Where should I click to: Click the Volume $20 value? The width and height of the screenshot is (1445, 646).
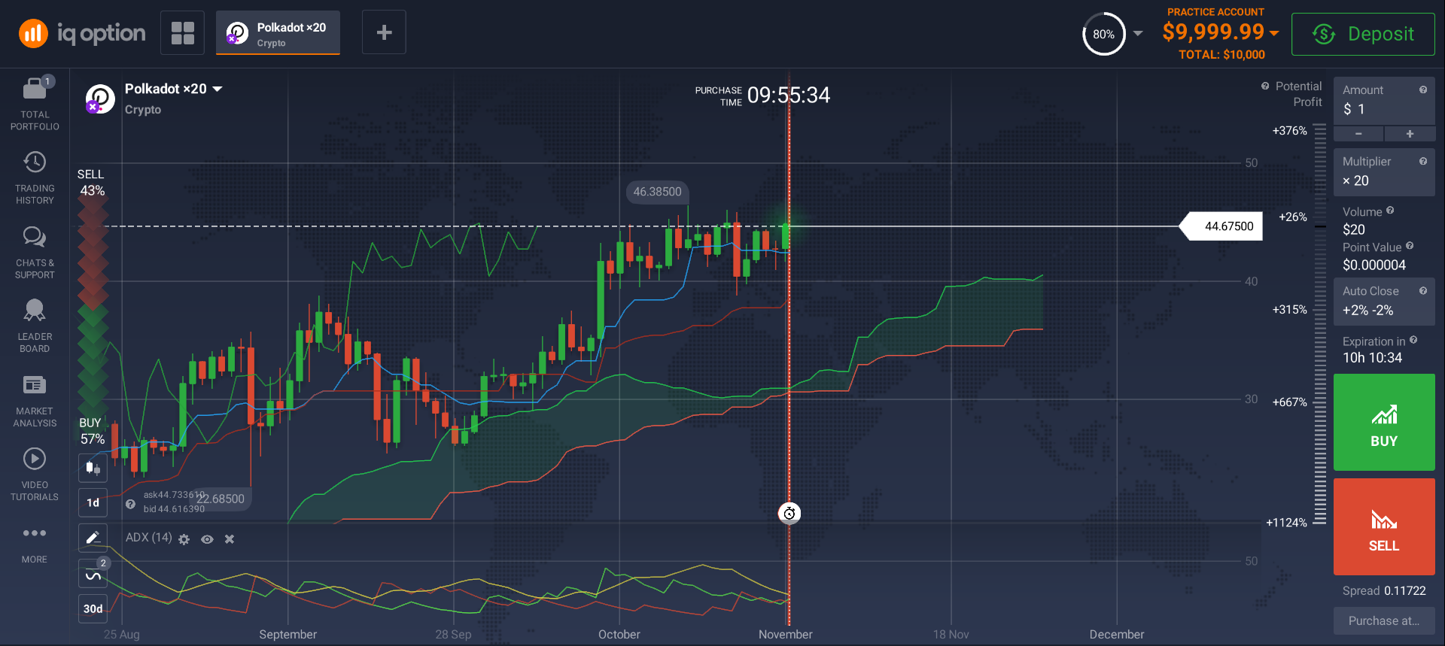coord(1353,229)
